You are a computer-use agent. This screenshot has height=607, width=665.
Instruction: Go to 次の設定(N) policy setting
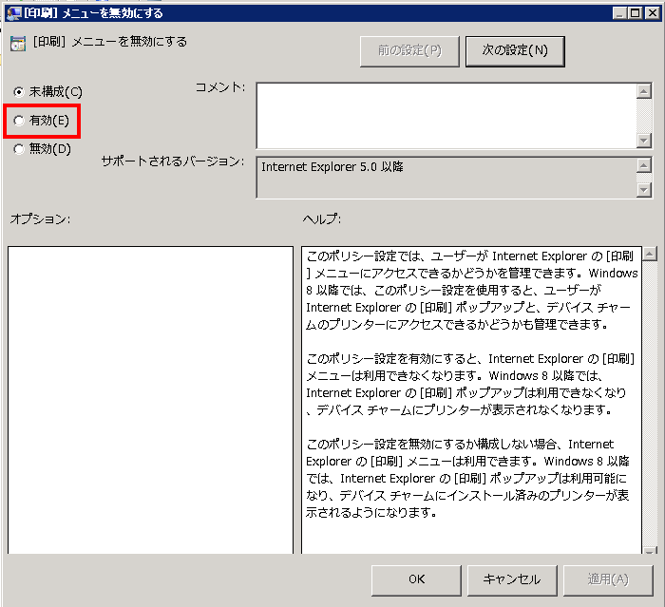[x=515, y=50]
